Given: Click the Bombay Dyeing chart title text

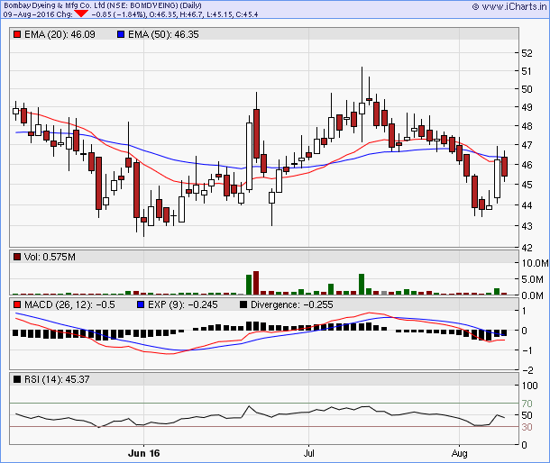Looking at the screenshot, I should pyautogui.click(x=103, y=5).
